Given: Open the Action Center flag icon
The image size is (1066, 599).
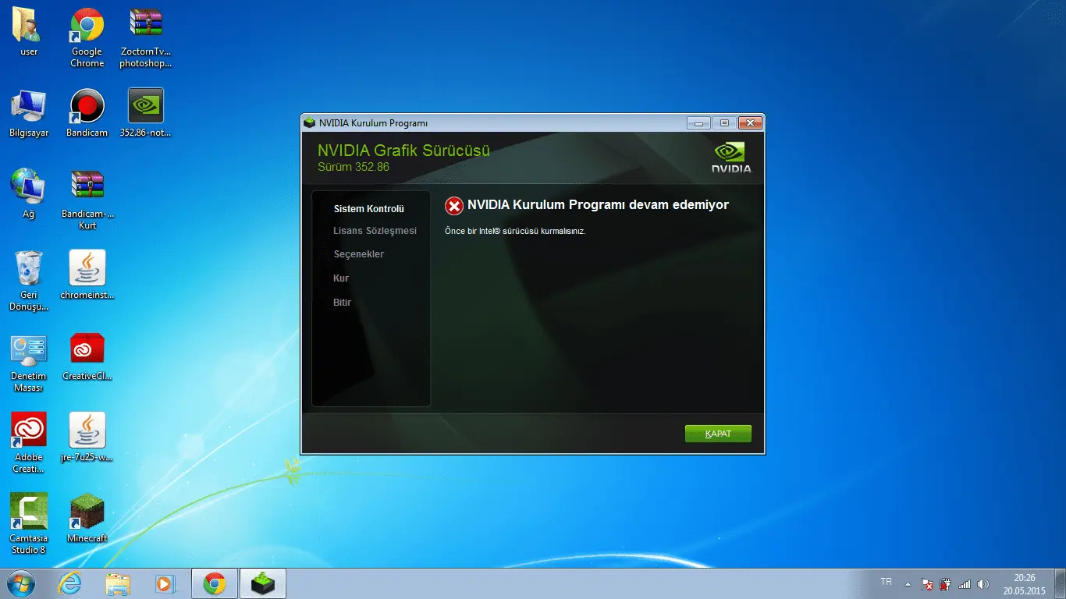Looking at the screenshot, I should tap(927, 583).
